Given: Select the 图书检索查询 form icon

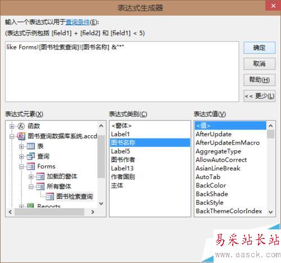Looking at the screenshot, I should (50, 196).
